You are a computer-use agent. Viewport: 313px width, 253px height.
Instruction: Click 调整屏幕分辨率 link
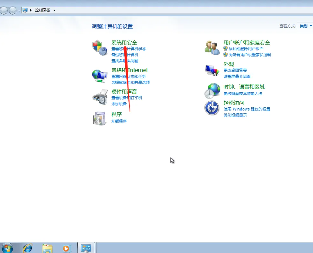(x=237, y=76)
